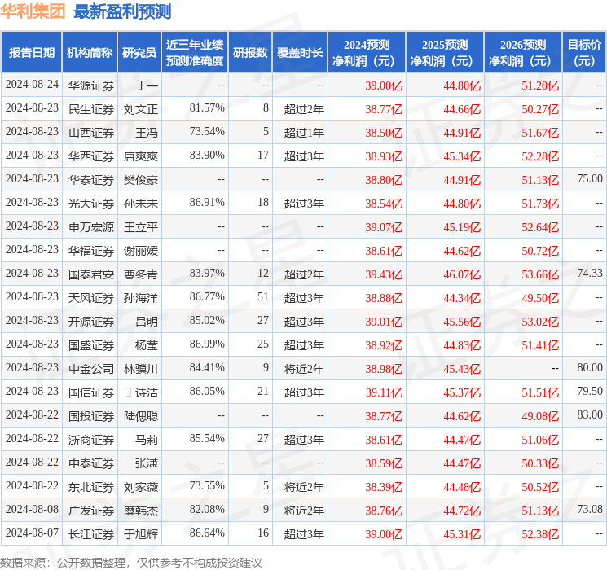Click the 机构简称 column header
This screenshot has height=570, width=607.
tap(90, 53)
